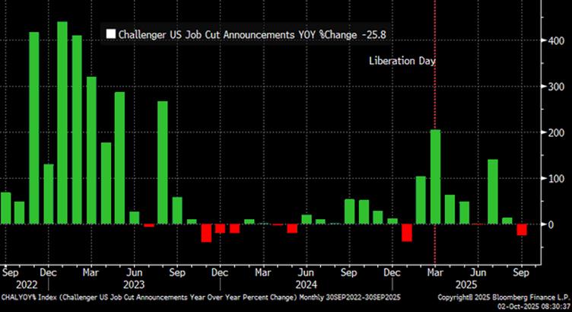Screen dimensions: 572x312
Task: Click the first green bar above Sep 2022
Action: [x=6, y=208]
